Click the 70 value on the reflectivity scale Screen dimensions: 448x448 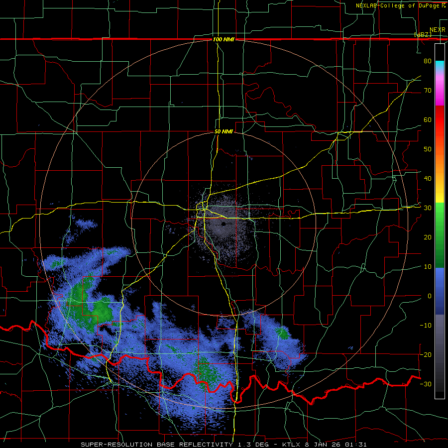point(428,91)
